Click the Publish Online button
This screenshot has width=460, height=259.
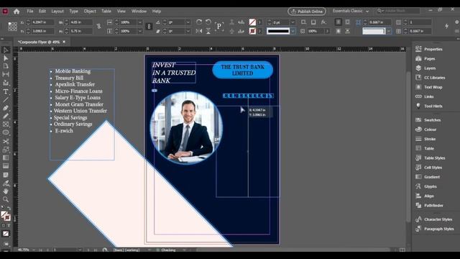pyautogui.click(x=307, y=12)
